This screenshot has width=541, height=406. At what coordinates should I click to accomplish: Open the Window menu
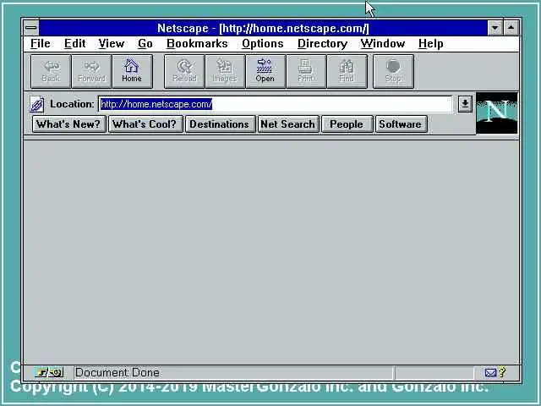point(383,43)
